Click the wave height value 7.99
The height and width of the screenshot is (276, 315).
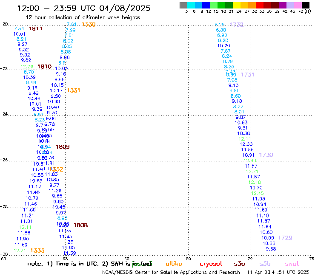click(71, 30)
